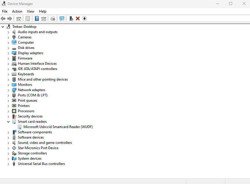Collapse the Trebax-Desktop root node
250x184 pixels.
pos(3,27)
